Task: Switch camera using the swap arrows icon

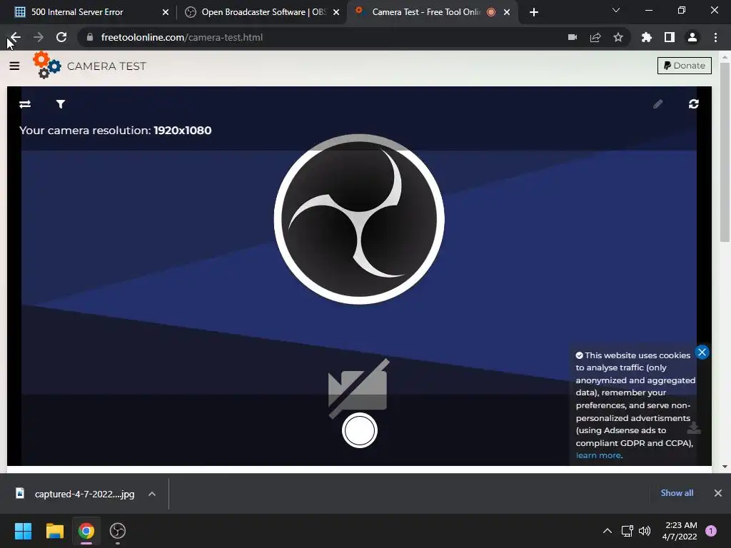Action: [x=25, y=104]
